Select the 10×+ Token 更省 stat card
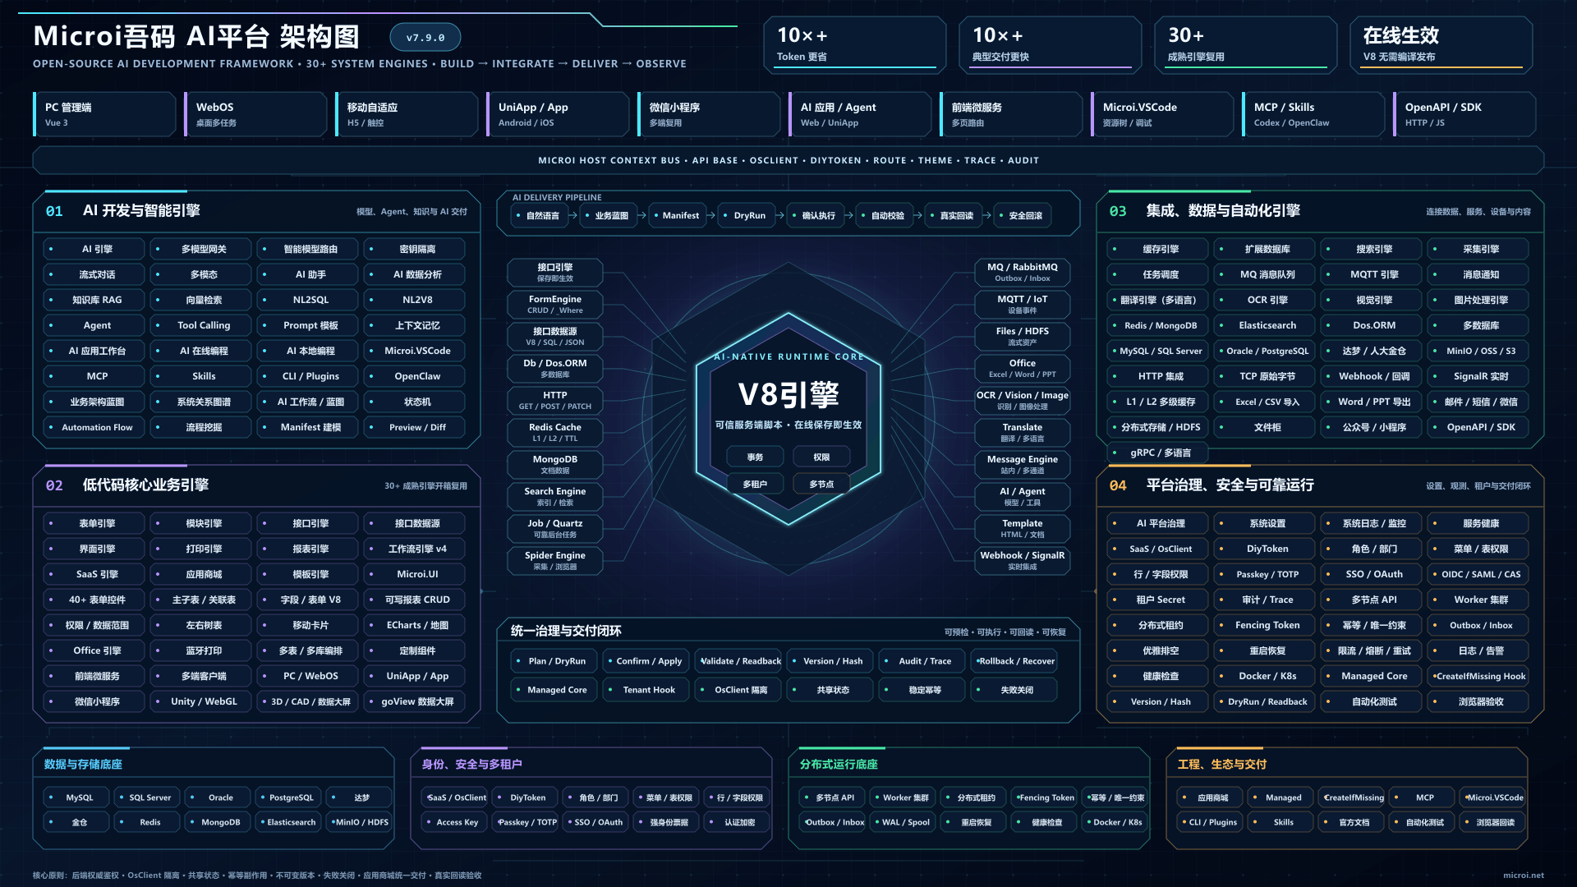Image resolution: width=1577 pixels, height=887 pixels. tap(855, 46)
